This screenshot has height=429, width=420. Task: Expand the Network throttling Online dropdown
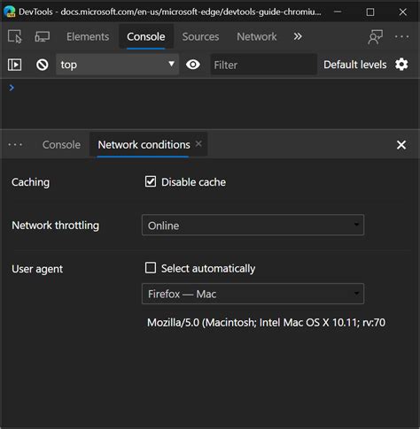click(253, 226)
